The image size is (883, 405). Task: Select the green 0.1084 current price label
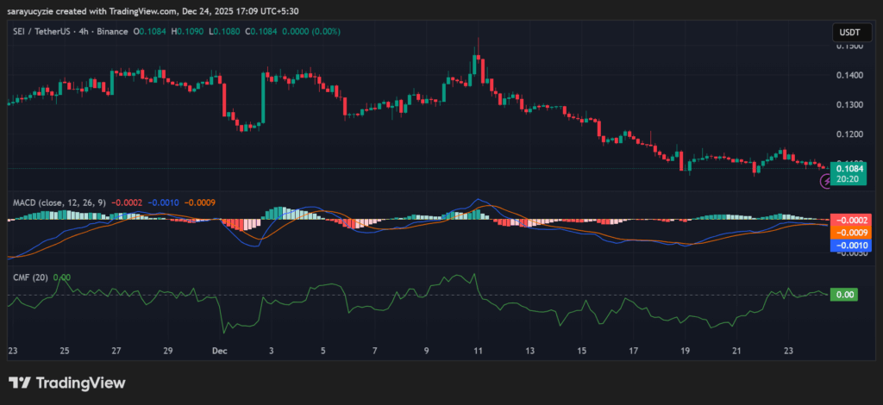(846, 169)
